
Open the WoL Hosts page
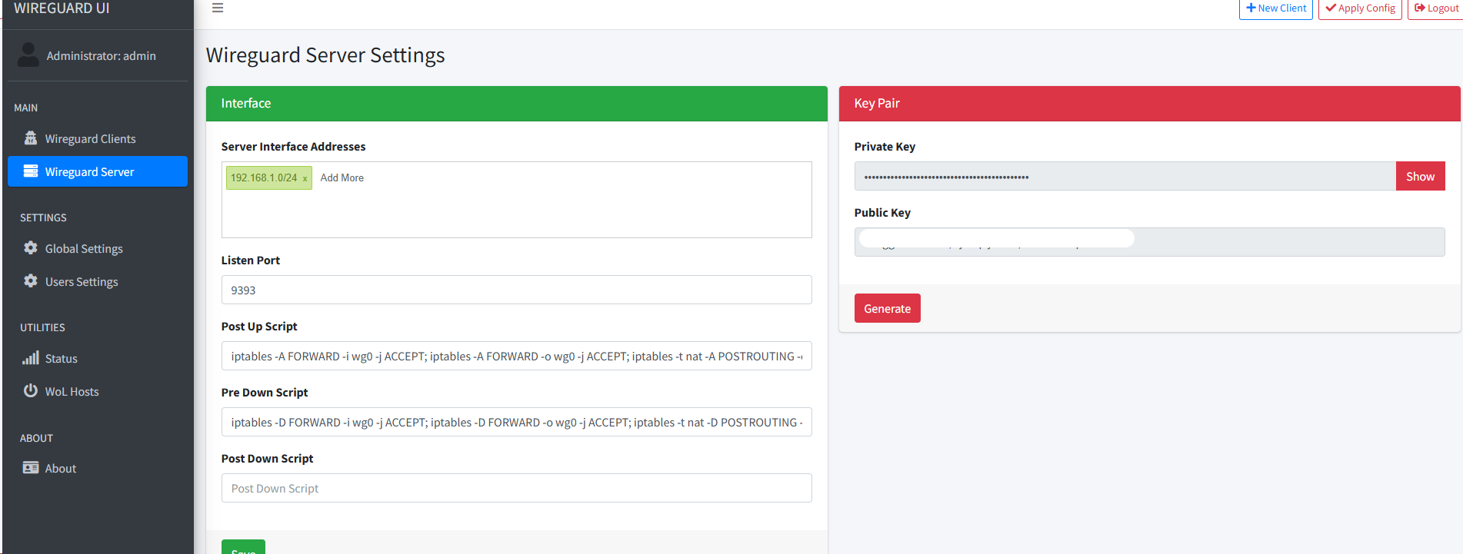[x=98, y=391]
